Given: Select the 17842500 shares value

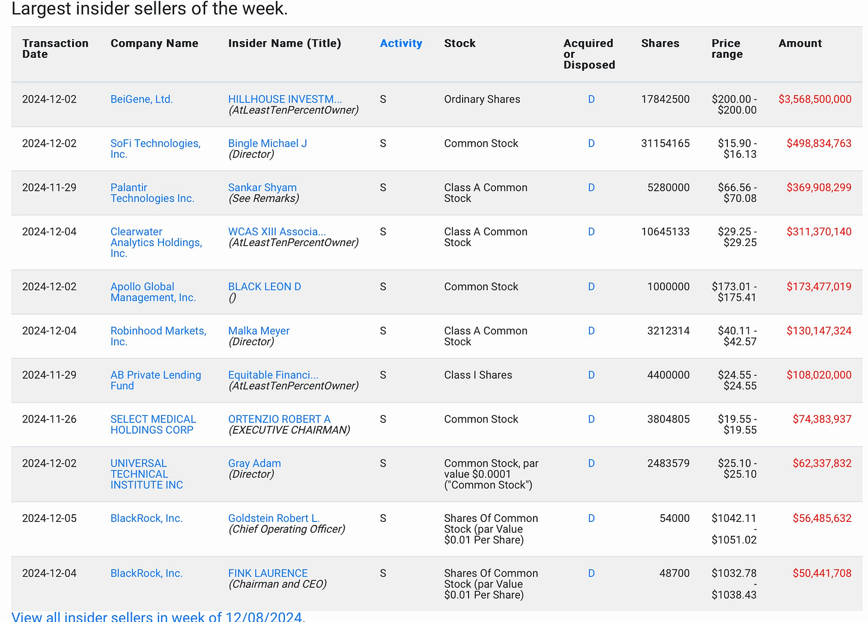Looking at the screenshot, I should [x=665, y=99].
